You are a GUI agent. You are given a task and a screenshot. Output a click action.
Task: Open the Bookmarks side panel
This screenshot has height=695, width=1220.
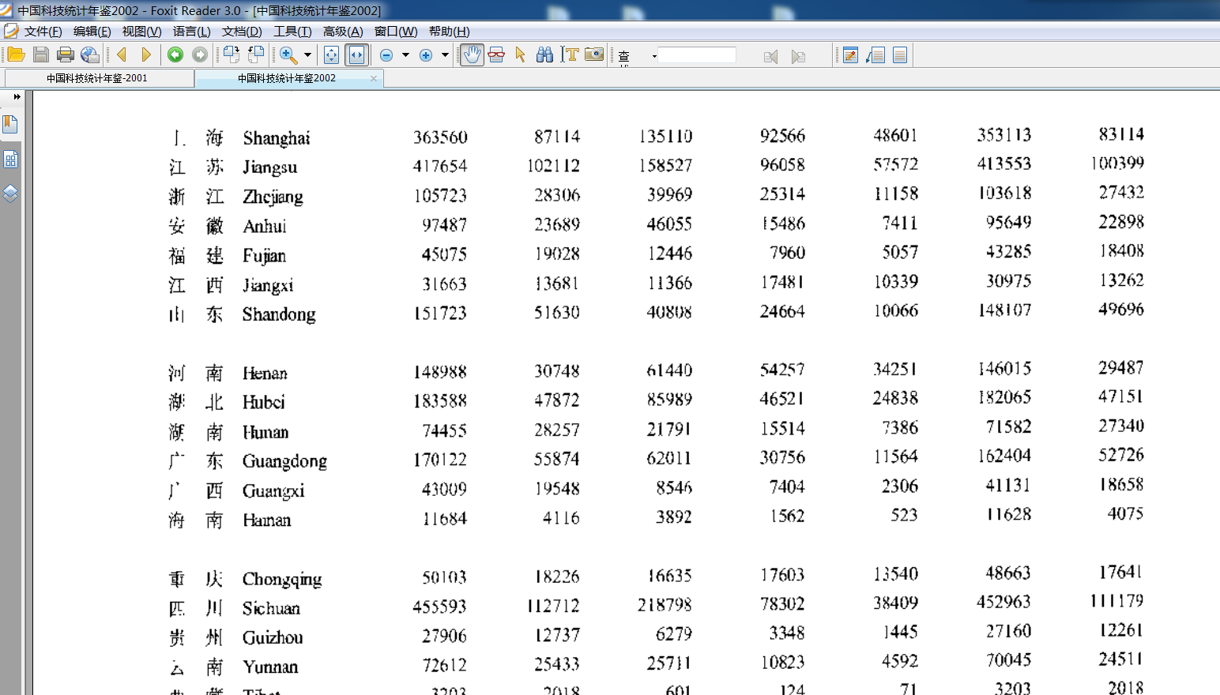10,124
